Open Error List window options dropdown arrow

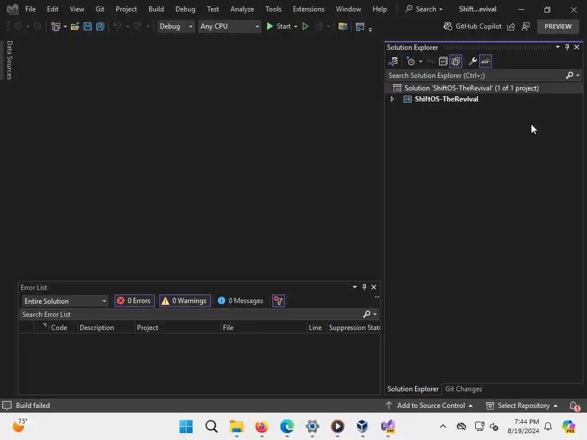[354, 288]
